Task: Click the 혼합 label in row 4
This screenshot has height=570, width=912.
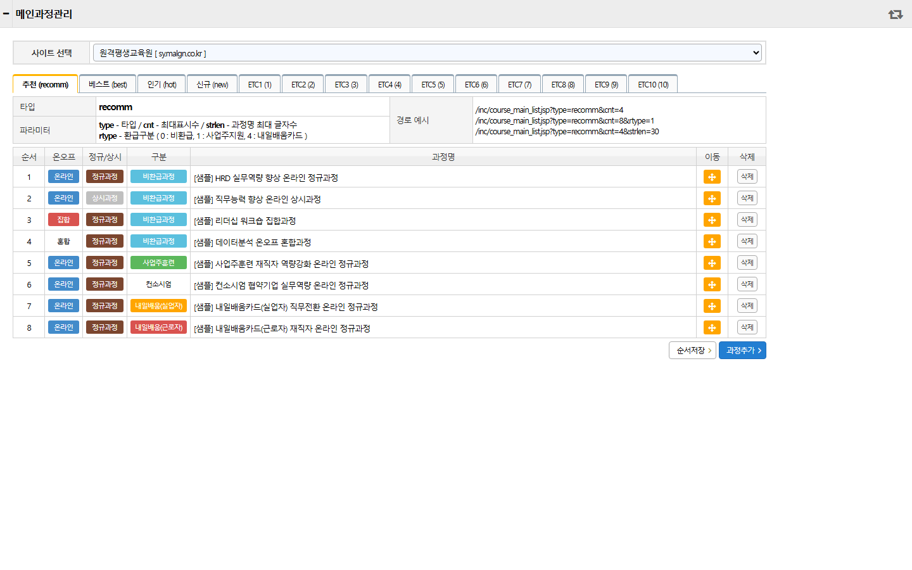Action: click(63, 241)
